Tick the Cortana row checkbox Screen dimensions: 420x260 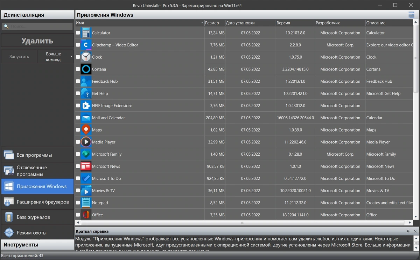click(x=78, y=69)
